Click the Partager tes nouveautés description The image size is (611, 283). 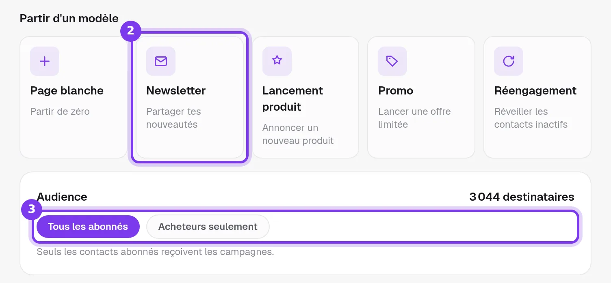[x=174, y=118]
